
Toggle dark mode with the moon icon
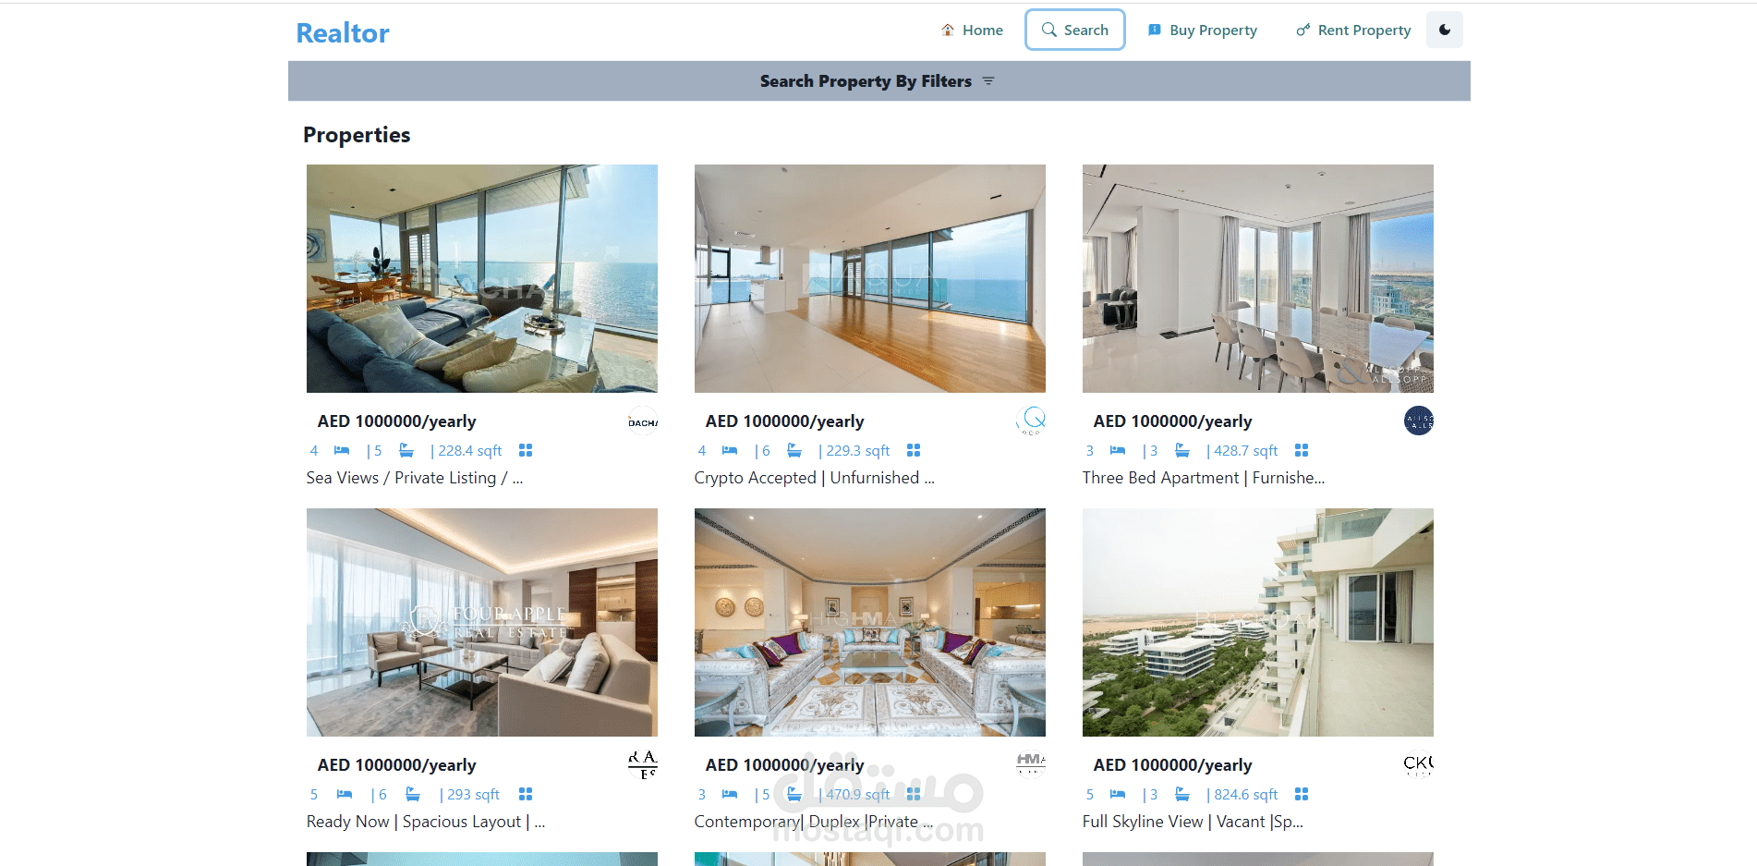(x=1444, y=30)
